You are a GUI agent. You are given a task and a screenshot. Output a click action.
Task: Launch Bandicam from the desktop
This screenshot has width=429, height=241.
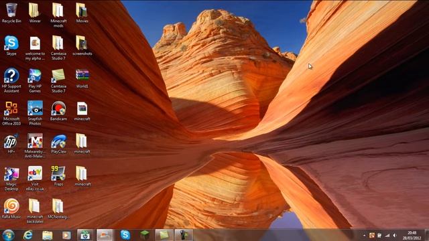click(58, 111)
